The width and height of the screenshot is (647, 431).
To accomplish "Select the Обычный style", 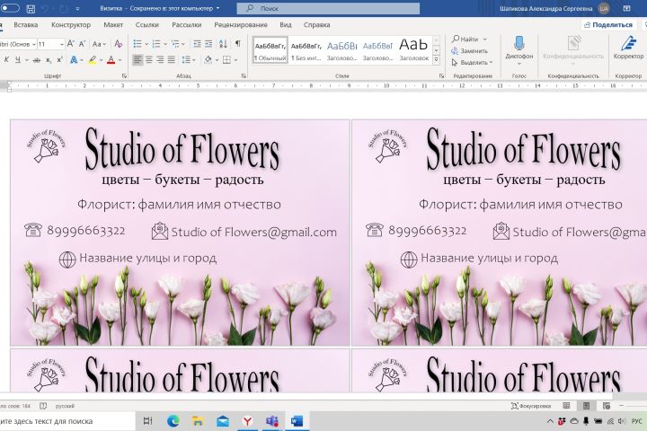I will [x=270, y=49].
